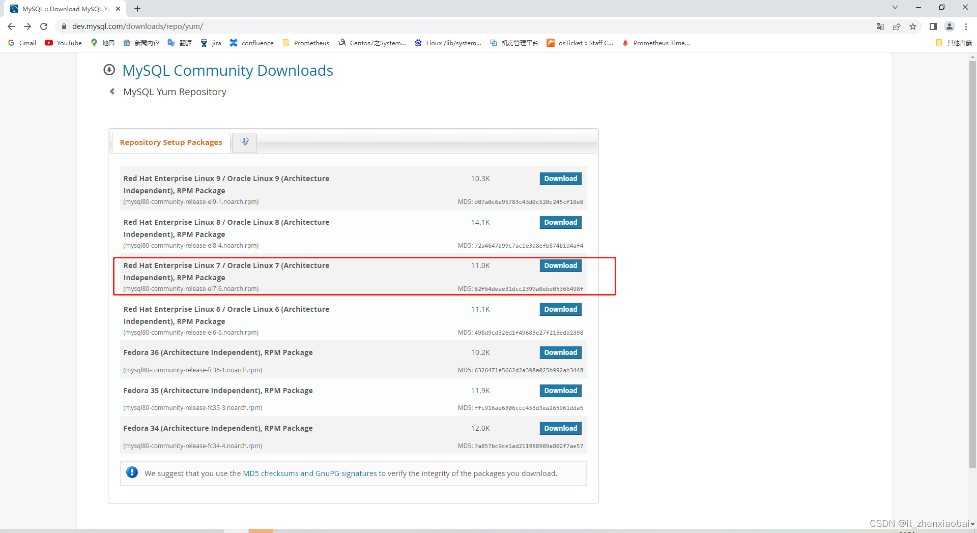Click filename mysql80-community-release-el8-4.noarch.rpm
The width and height of the screenshot is (977, 533).
(x=191, y=246)
